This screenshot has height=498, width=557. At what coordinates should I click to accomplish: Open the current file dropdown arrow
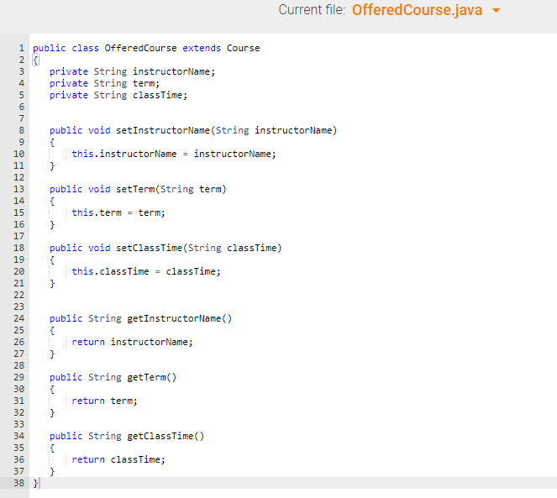pyautogui.click(x=497, y=11)
